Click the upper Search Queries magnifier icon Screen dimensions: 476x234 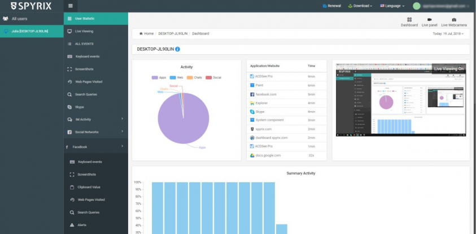pyautogui.click(x=69, y=95)
